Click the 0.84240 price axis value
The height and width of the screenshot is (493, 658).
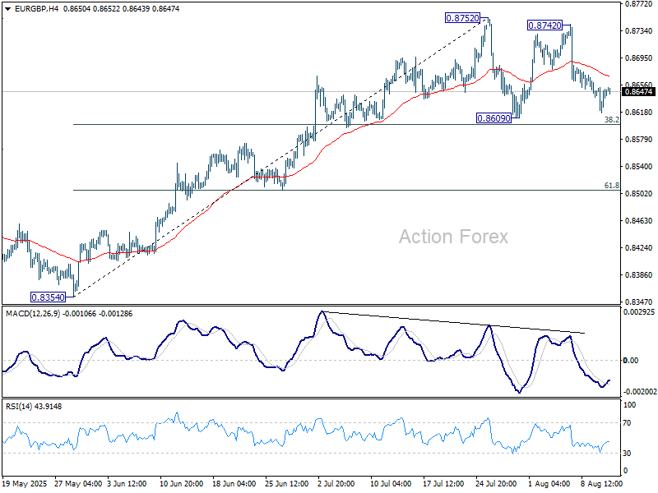click(x=639, y=248)
